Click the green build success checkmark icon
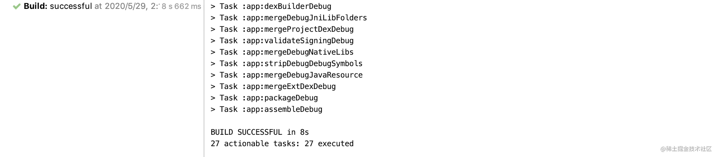 (x=17, y=7)
